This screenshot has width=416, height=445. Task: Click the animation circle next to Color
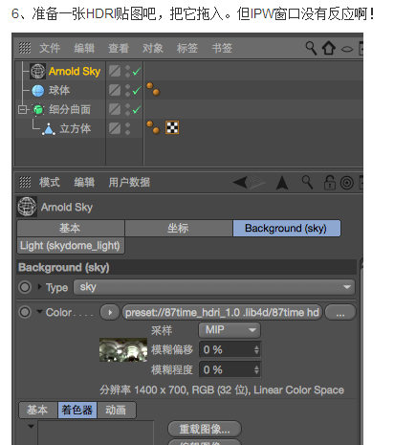coord(25,312)
